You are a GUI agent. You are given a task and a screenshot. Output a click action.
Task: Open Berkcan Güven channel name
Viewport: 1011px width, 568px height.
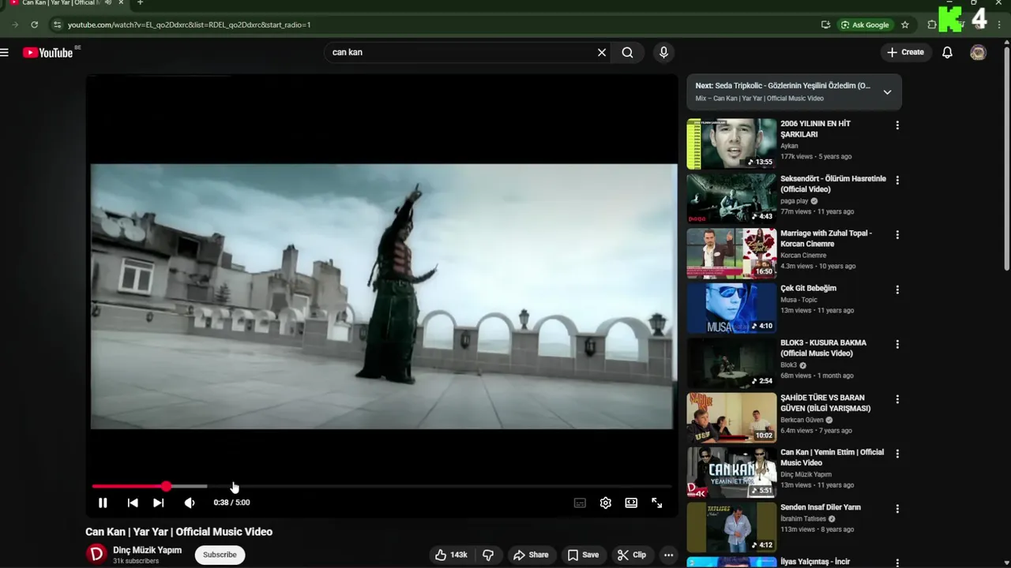click(802, 420)
